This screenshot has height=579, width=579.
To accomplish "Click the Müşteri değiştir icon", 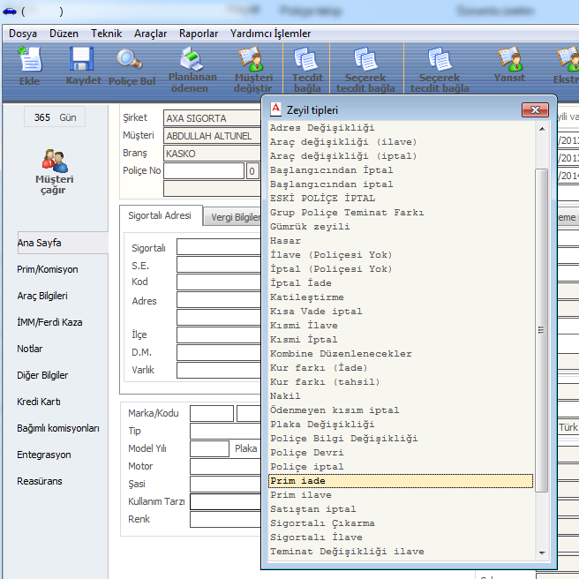I will tap(252, 69).
